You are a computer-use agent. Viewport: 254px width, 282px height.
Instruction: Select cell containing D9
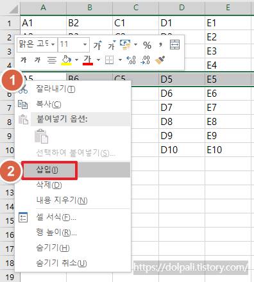pos(182,136)
